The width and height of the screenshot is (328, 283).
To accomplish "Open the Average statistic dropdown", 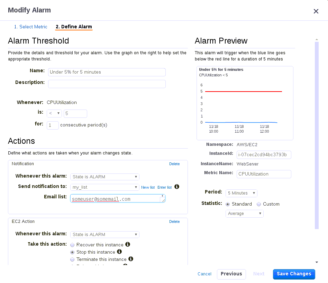I will click(244, 214).
